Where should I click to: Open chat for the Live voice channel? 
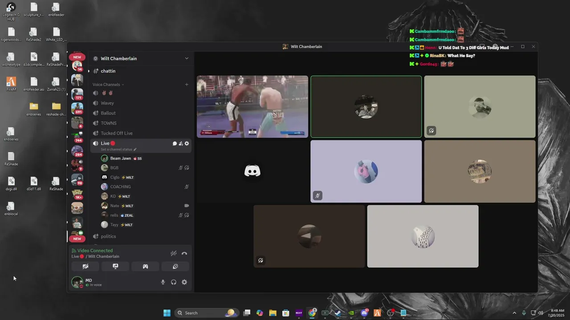coord(175,144)
